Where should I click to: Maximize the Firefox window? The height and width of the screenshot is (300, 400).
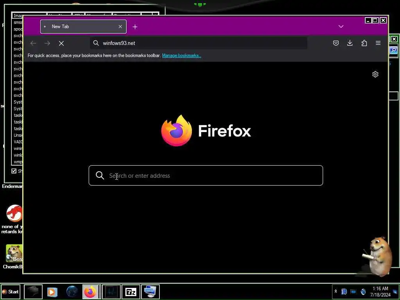point(375,20)
